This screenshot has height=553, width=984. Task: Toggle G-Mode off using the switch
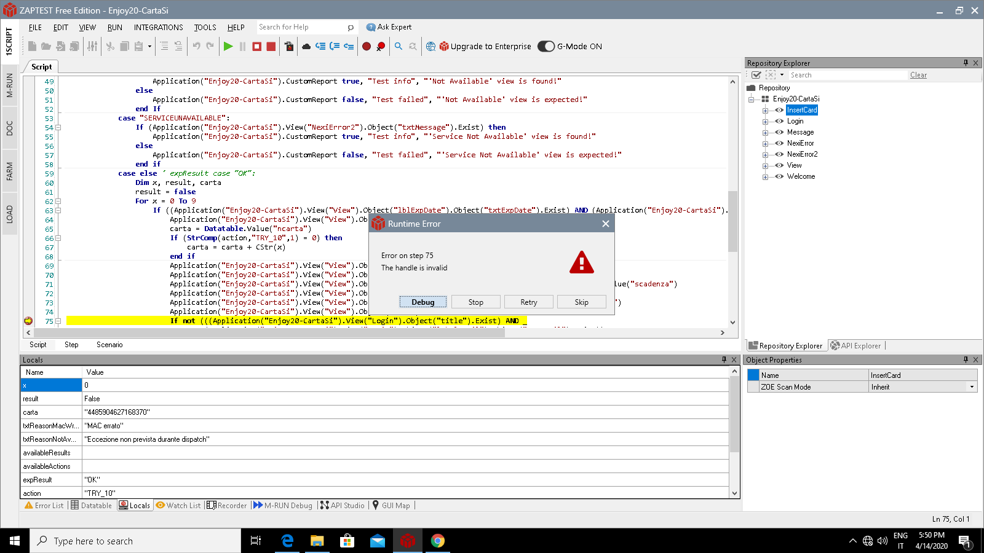(x=546, y=46)
